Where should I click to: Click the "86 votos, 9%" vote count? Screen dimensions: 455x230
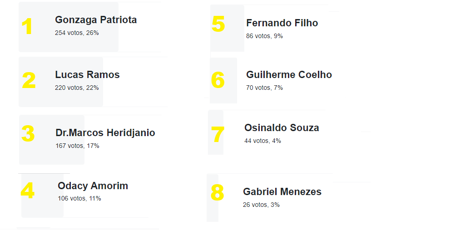264,36
